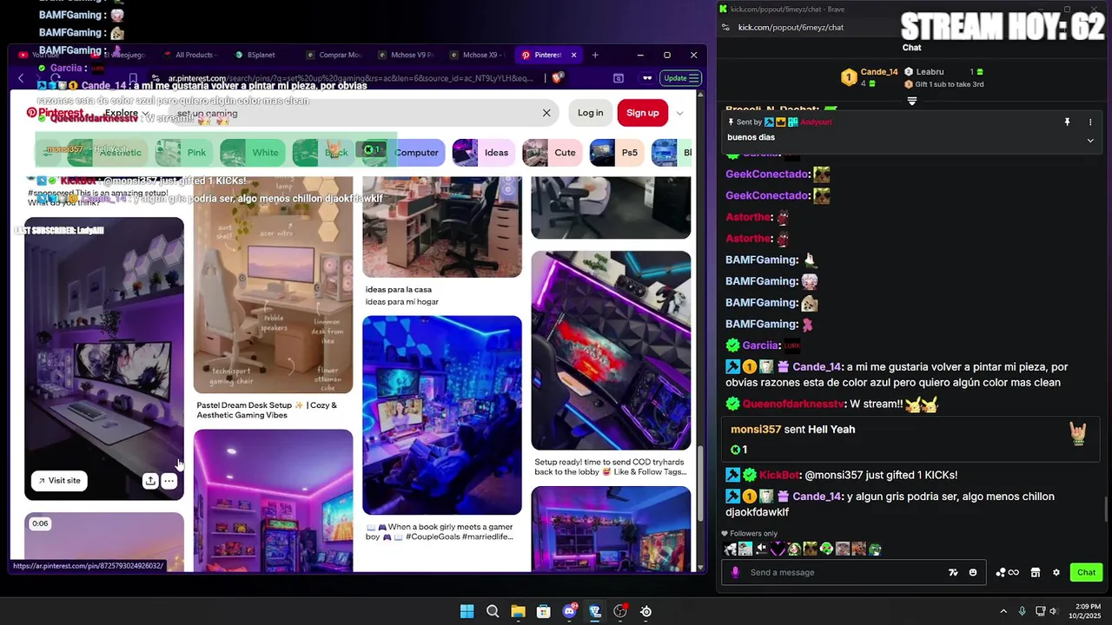
Task: Open Brave browser from taskbar
Action: click(x=595, y=611)
